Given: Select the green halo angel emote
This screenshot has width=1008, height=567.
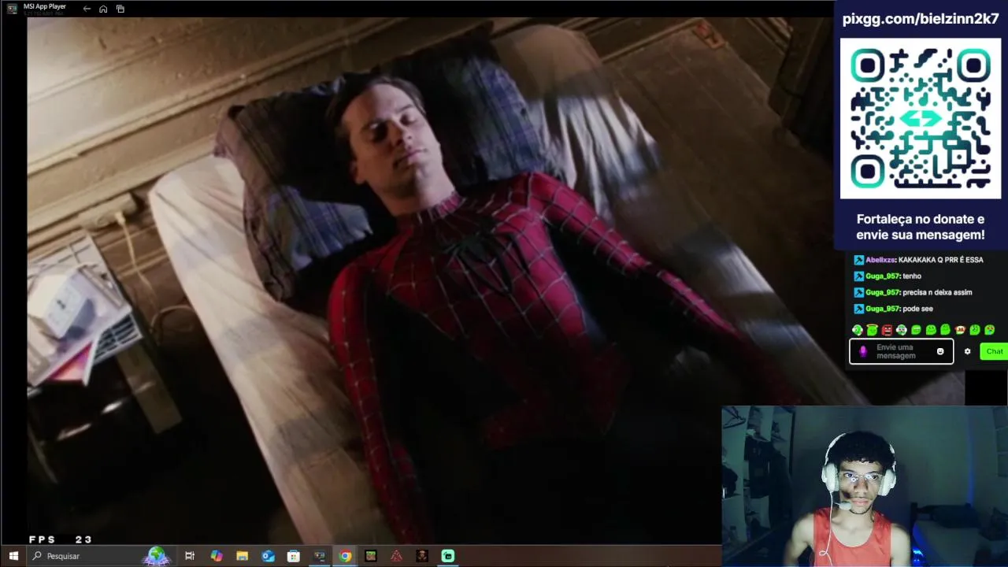Looking at the screenshot, I should click(873, 330).
